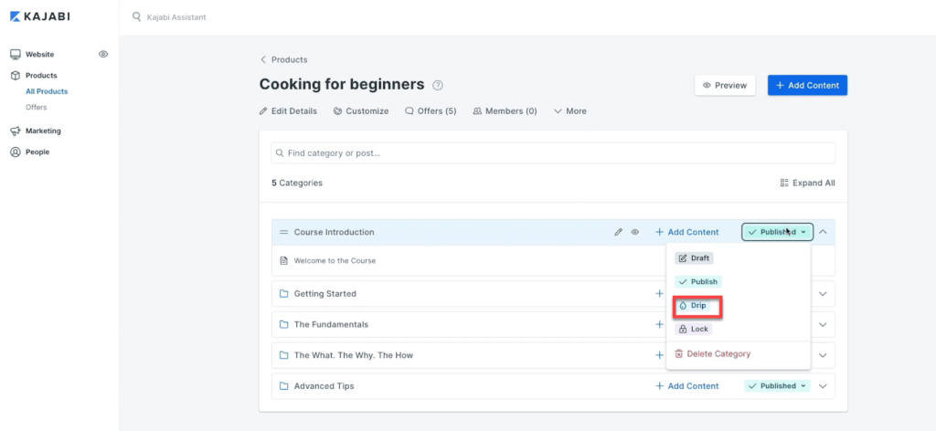Click back chevron next to Products breadcrumb

(262, 59)
